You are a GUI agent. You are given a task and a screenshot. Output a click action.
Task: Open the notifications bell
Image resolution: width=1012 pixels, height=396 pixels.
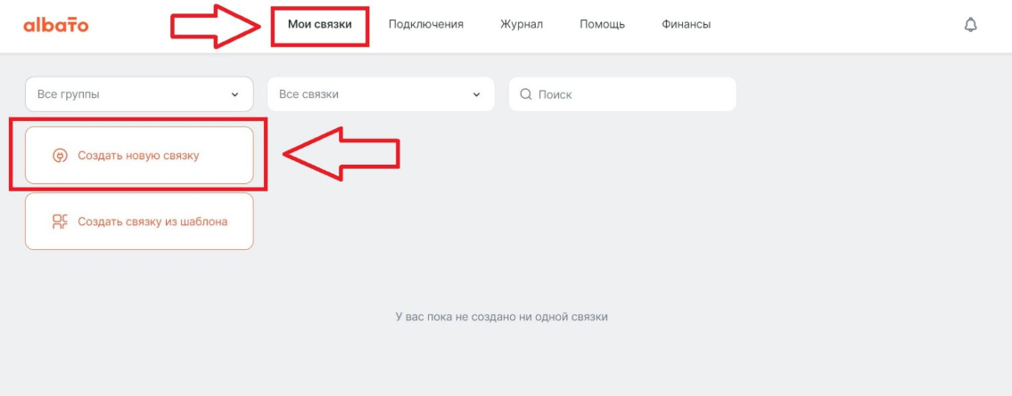tap(970, 25)
